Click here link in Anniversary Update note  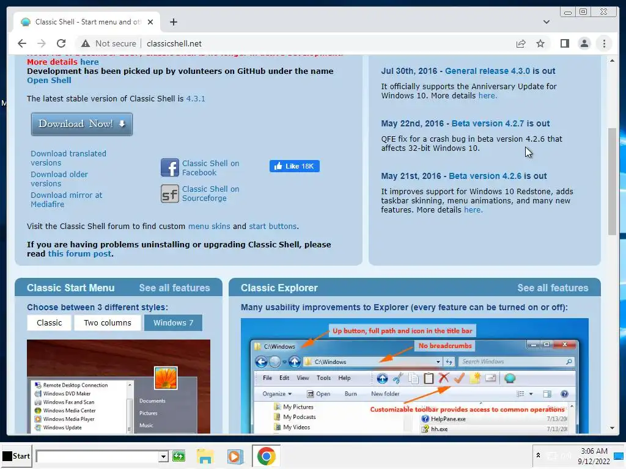pos(487,96)
